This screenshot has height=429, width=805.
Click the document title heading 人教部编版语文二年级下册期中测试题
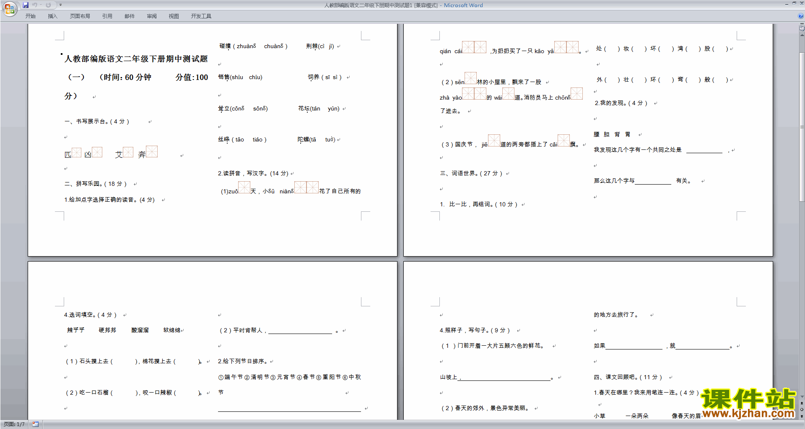pyautogui.click(x=136, y=59)
